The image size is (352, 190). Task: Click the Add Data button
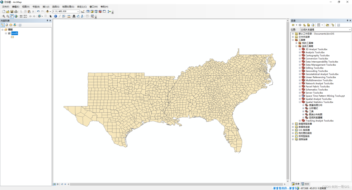pyautogui.click(x=47, y=11)
